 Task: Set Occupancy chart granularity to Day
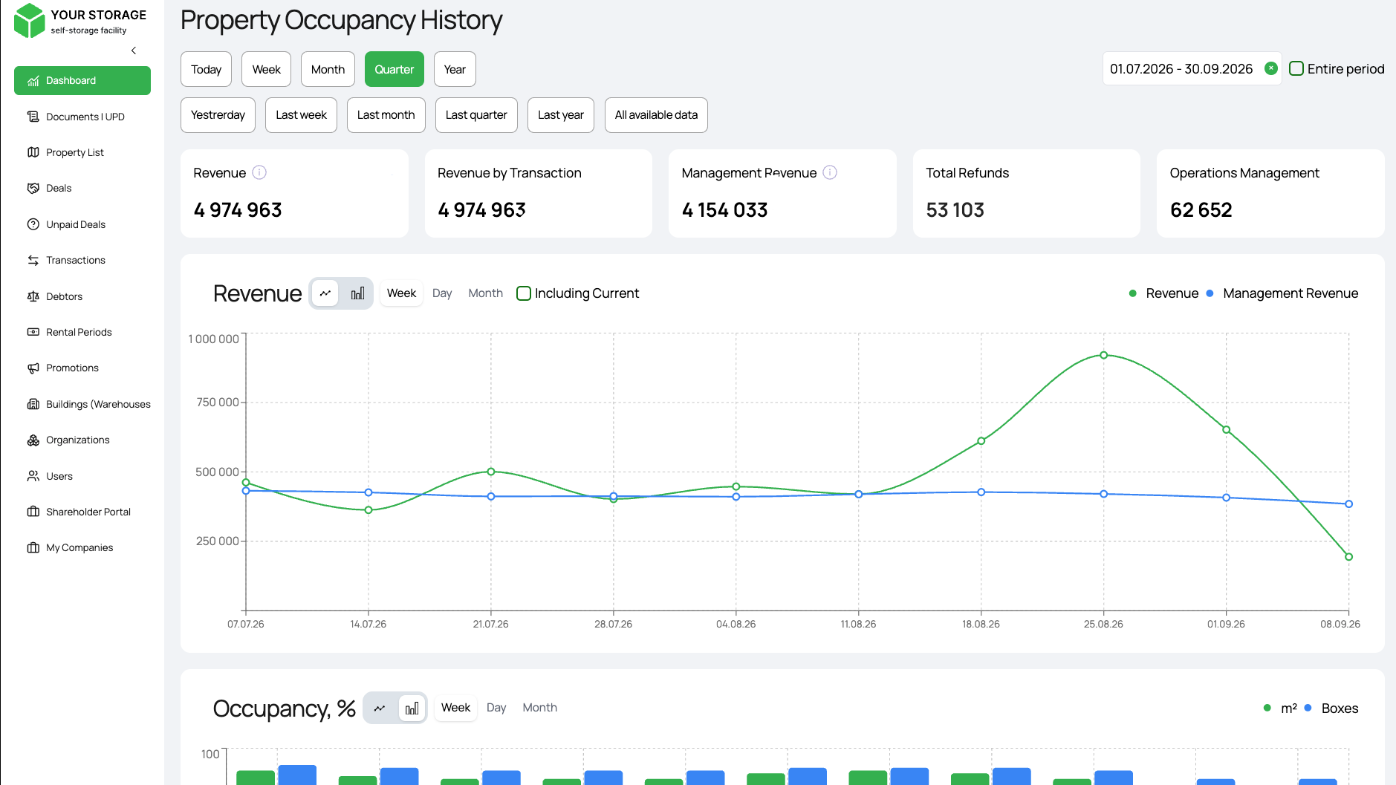point(496,708)
